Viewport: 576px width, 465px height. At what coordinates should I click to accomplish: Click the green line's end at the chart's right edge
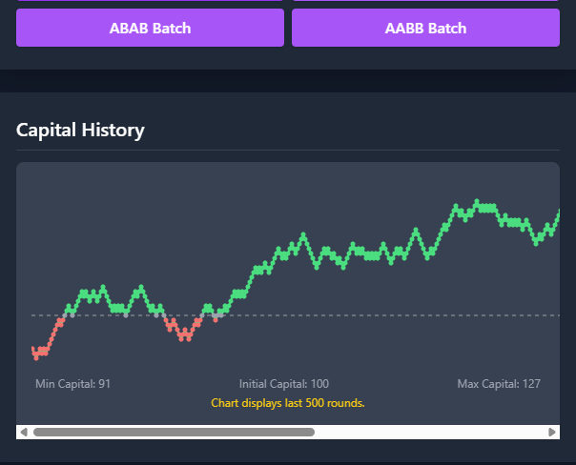click(559, 213)
